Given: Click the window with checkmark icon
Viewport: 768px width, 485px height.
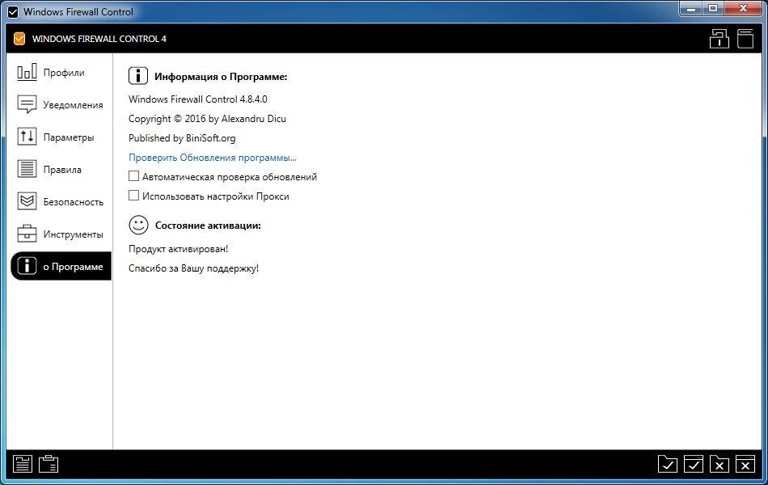Looking at the screenshot, I should [x=694, y=464].
